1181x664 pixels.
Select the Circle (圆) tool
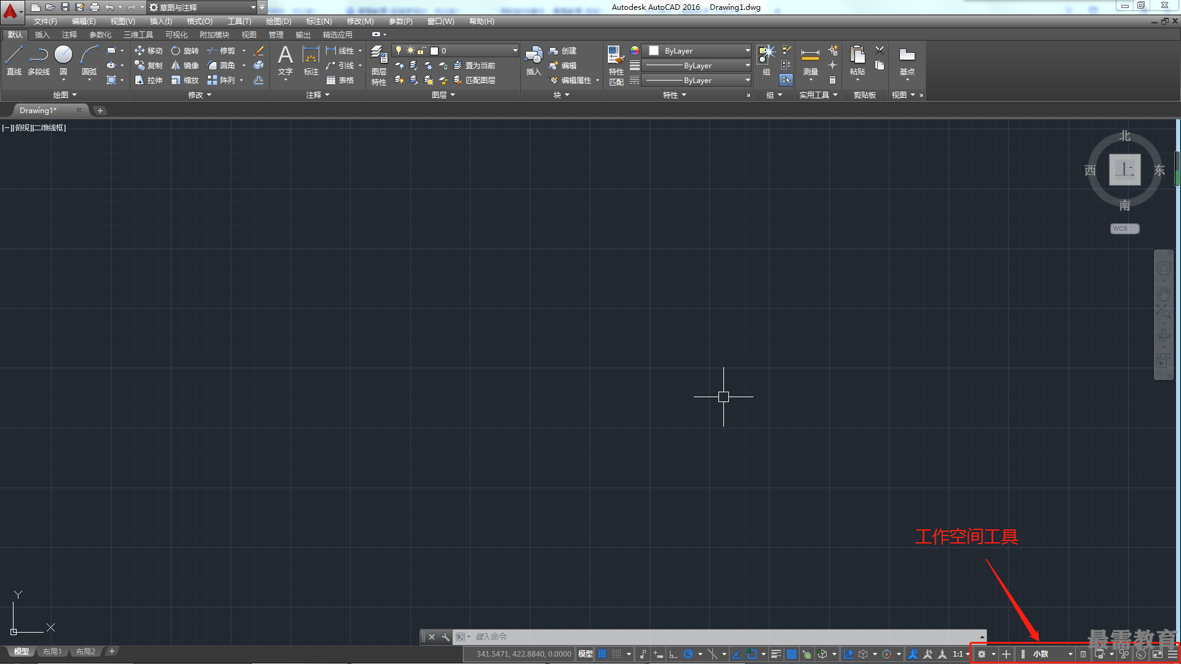point(63,60)
